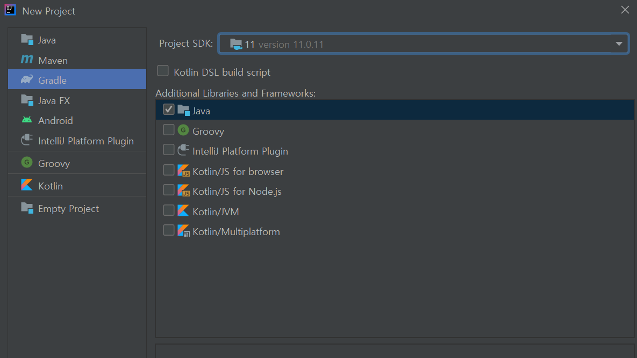The image size is (637, 358).
Task: Select Maven project type label
Action: pos(53,61)
